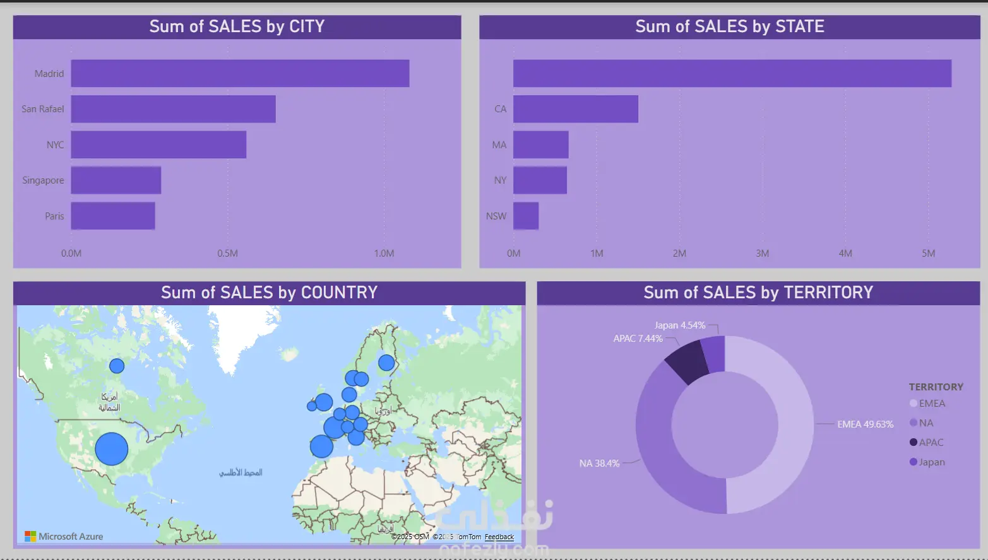Image resolution: width=988 pixels, height=560 pixels.
Task: Select the Japan legend color dot
Action: click(914, 462)
